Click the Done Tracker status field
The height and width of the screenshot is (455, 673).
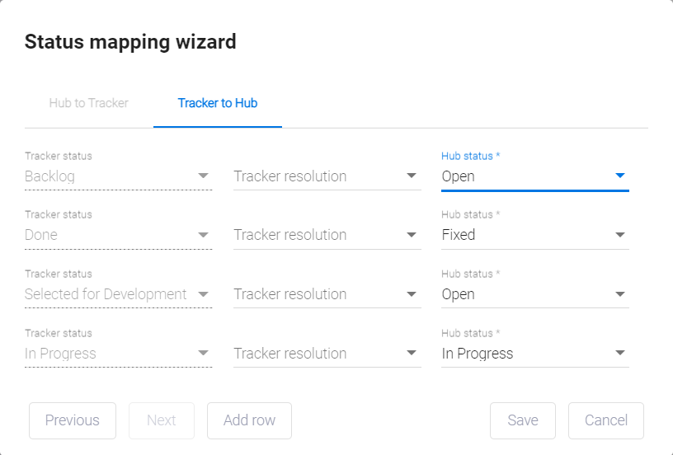(x=107, y=235)
